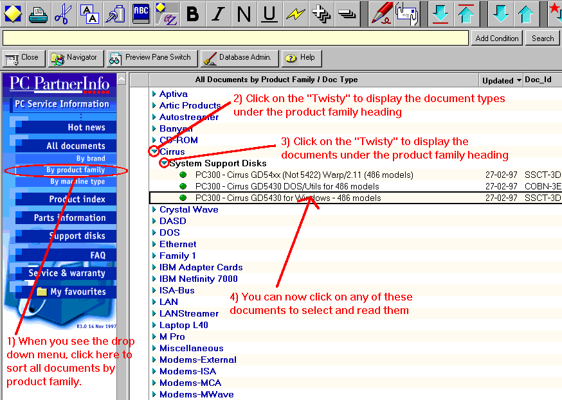Apply italic with the I icon

219,13
